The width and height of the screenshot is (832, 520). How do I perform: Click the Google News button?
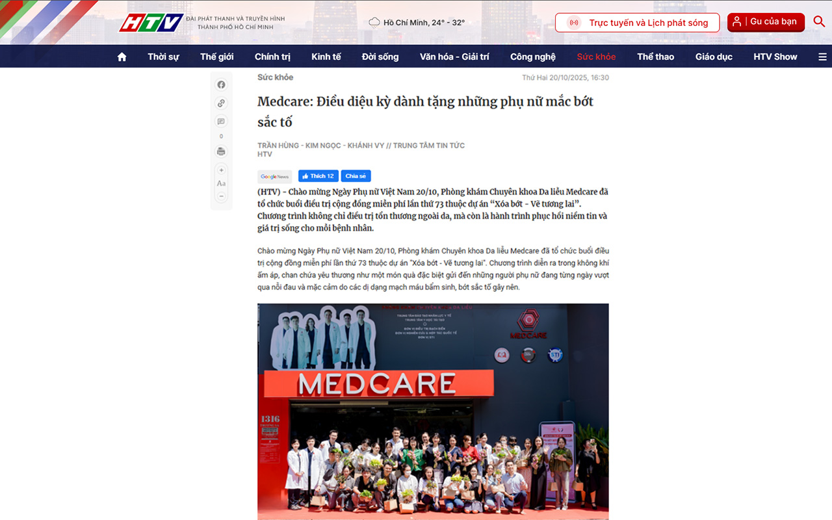(x=274, y=176)
